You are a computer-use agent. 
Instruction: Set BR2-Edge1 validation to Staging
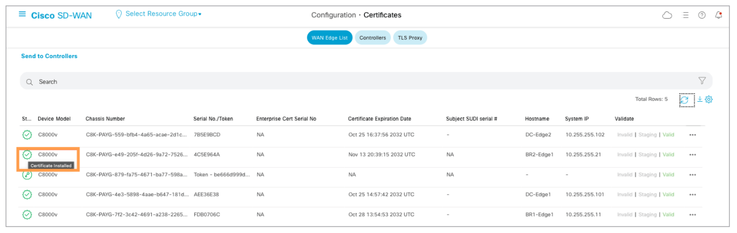647,154
